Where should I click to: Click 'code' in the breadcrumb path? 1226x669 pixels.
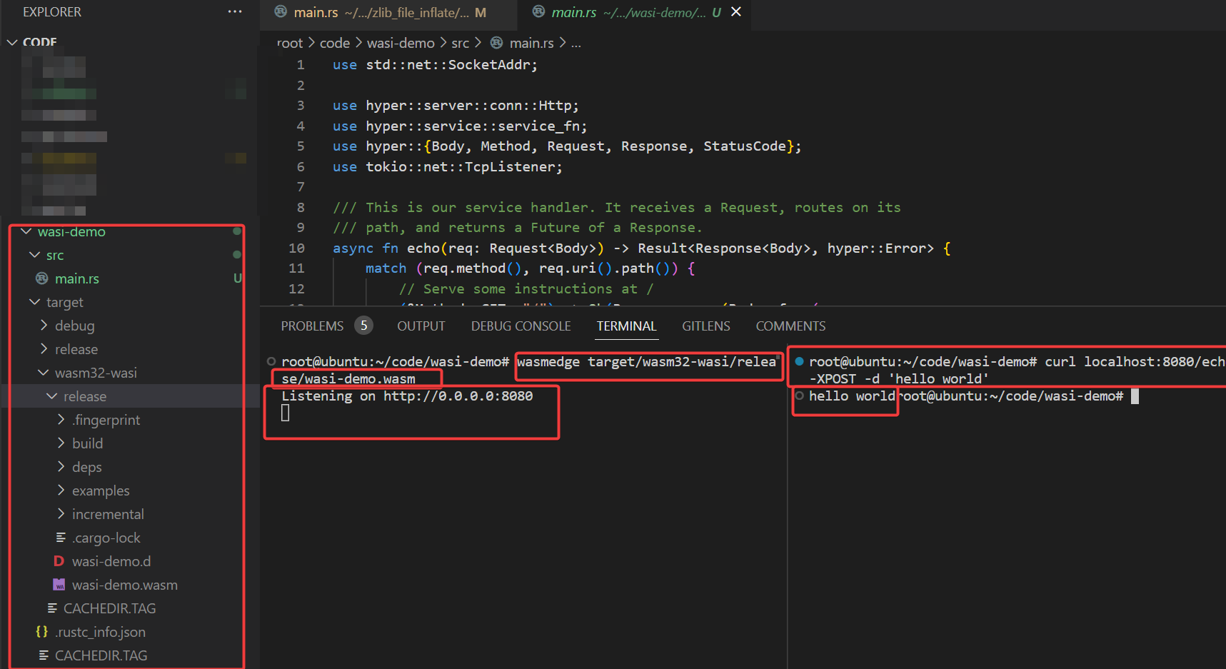(335, 43)
